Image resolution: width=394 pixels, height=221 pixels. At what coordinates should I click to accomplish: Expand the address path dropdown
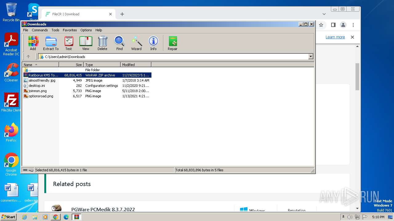[x=311, y=56]
